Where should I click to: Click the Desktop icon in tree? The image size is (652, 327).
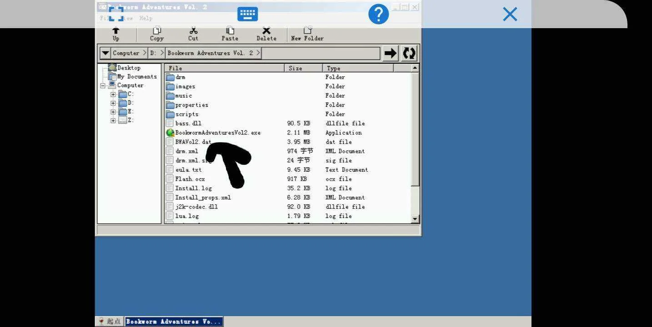pyautogui.click(x=112, y=68)
